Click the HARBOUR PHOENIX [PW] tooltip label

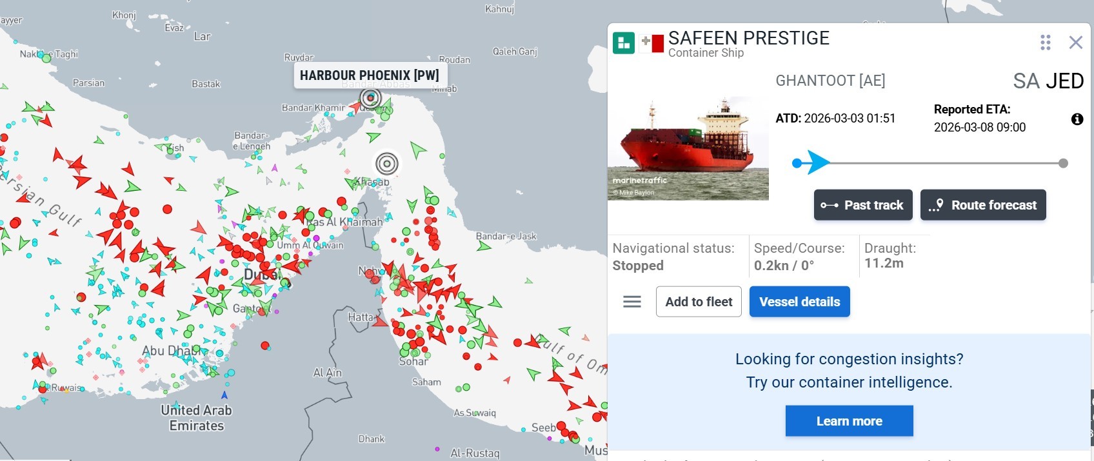(x=370, y=75)
